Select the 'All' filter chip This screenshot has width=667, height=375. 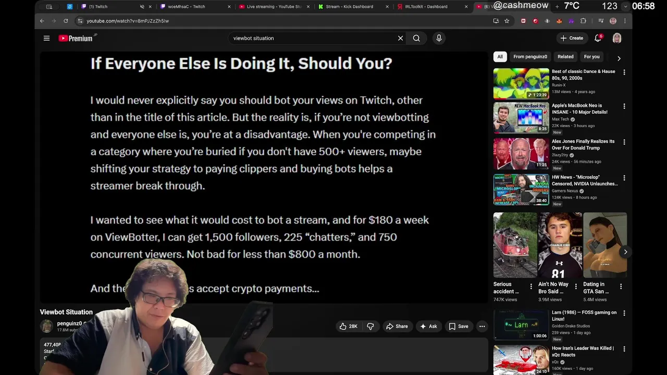coord(500,57)
